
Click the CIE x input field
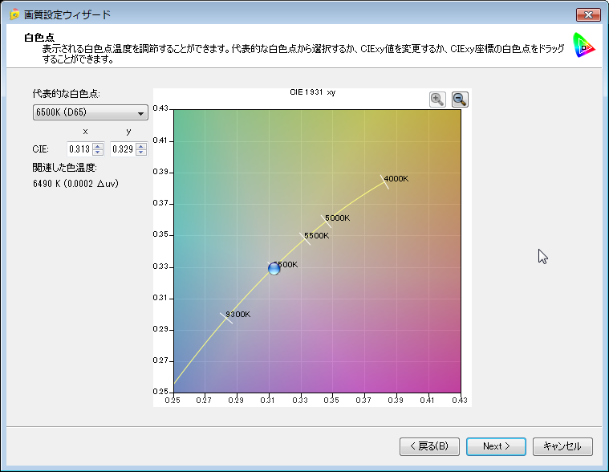[x=79, y=149]
